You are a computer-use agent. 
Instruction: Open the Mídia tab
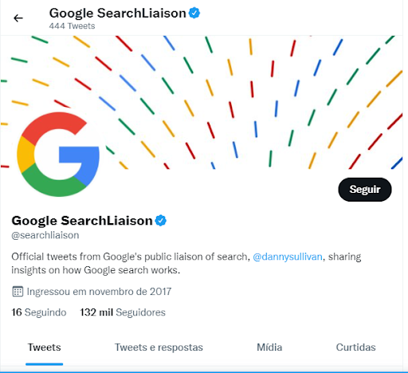(x=269, y=347)
